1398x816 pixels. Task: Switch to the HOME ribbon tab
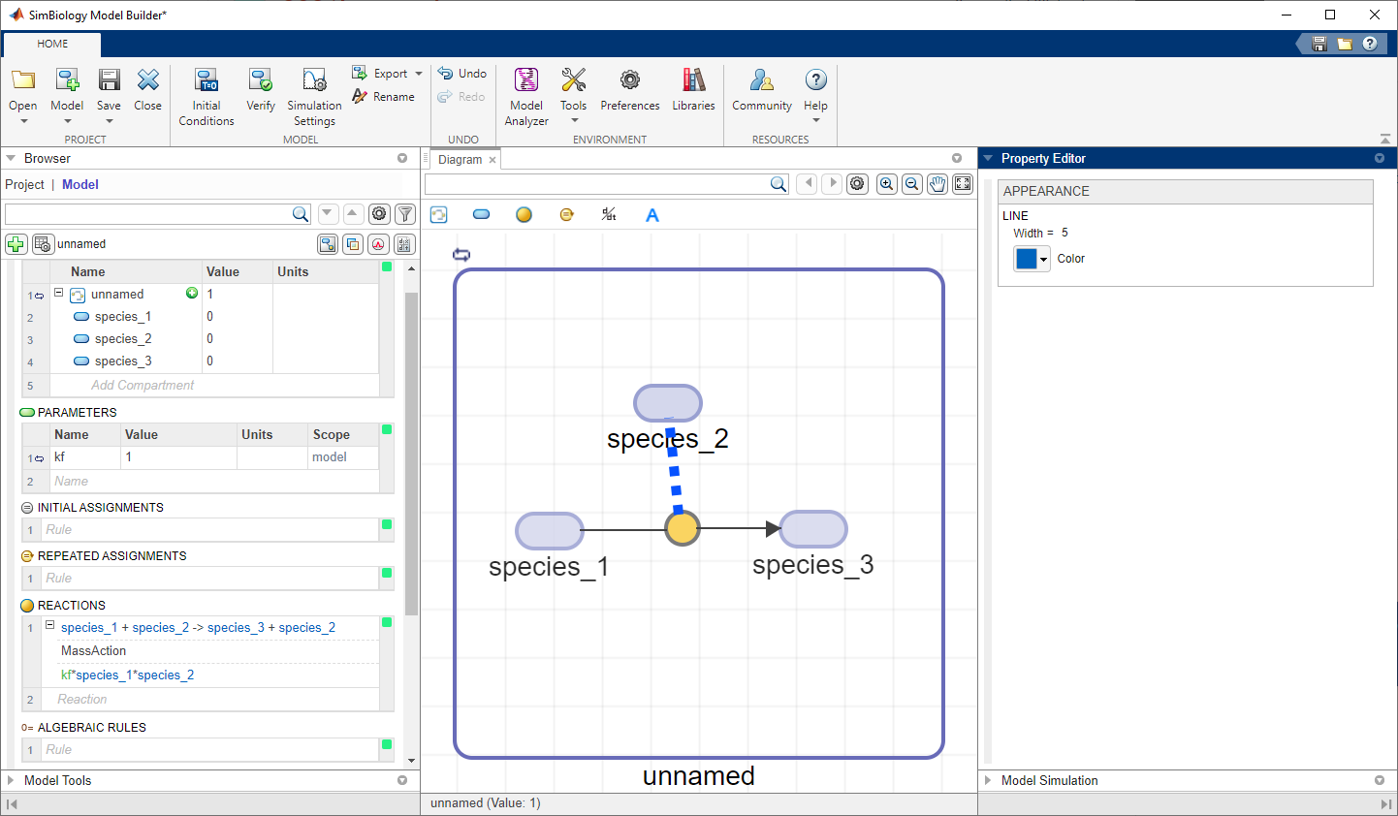point(52,44)
